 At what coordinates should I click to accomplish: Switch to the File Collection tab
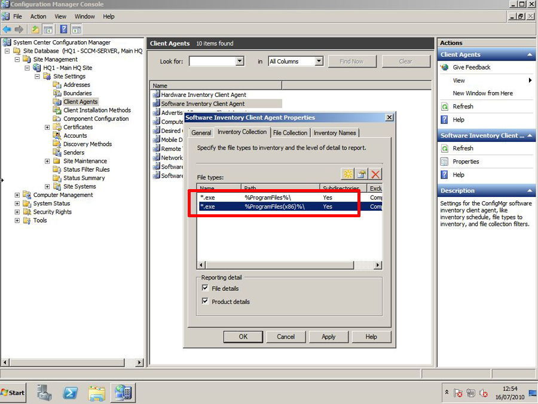tap(290, 133)
